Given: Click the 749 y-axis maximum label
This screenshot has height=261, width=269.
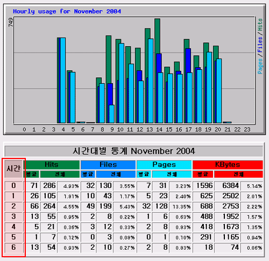Looking at the screenshot, I should coord(11,22).
